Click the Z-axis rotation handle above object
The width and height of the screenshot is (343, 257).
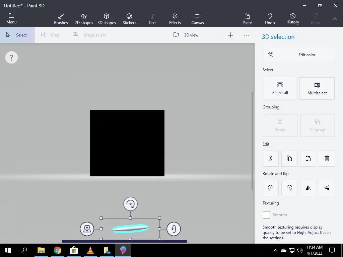point(131,204)
